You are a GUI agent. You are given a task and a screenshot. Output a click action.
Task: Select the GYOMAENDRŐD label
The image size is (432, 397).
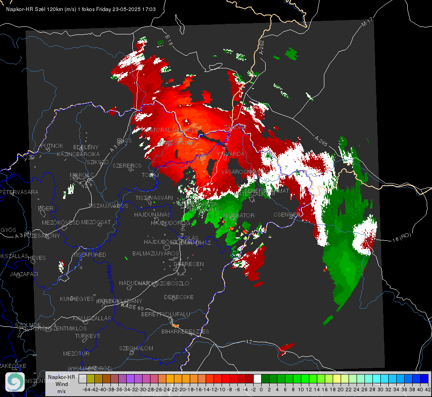click(x=90, y=368)
